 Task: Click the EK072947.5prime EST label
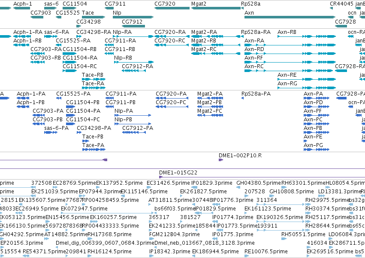[x=84, y=209]
